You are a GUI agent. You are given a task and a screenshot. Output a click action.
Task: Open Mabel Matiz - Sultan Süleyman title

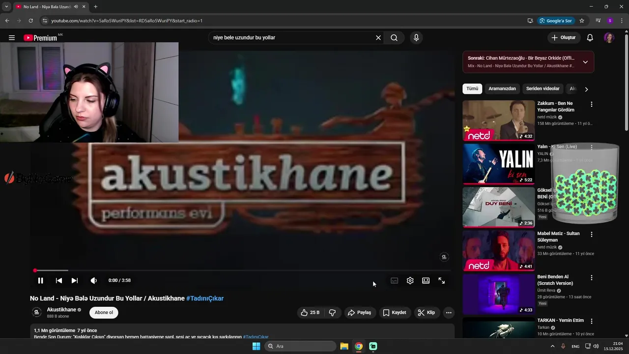(x=558, y=237)
